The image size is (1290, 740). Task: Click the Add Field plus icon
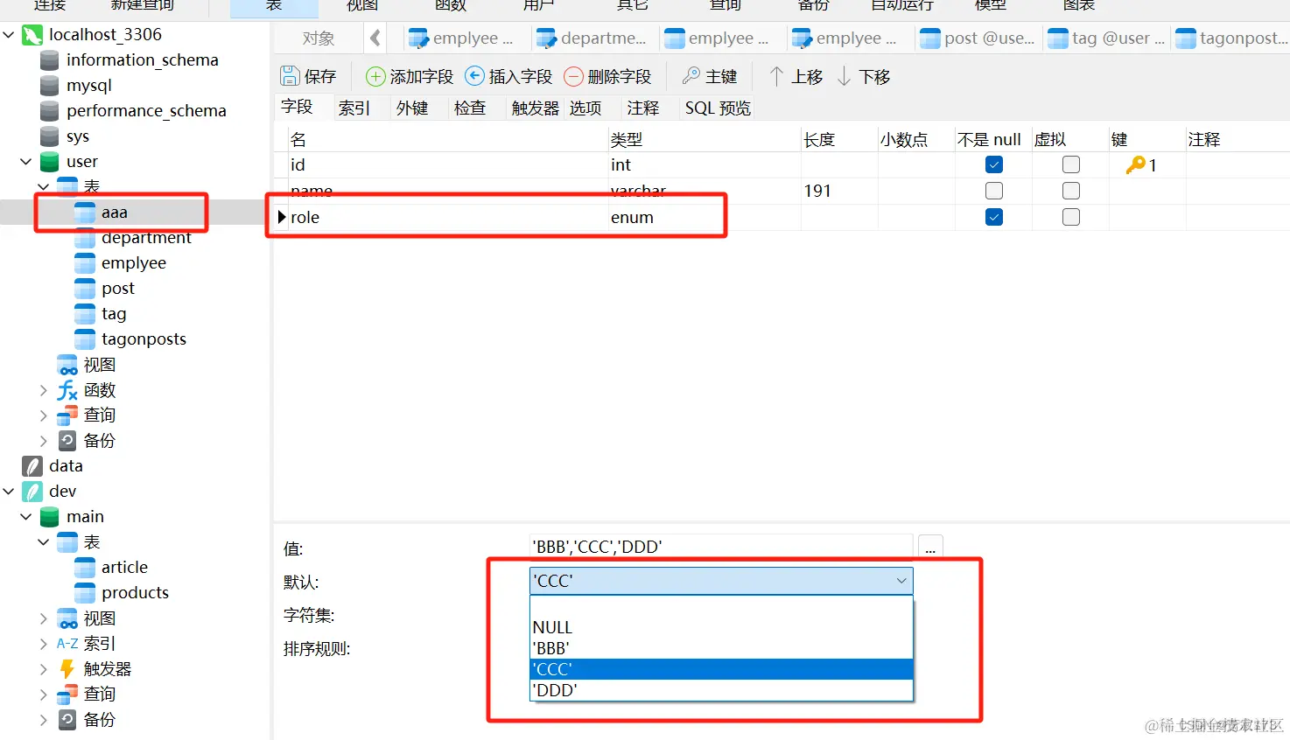point(375,76)
